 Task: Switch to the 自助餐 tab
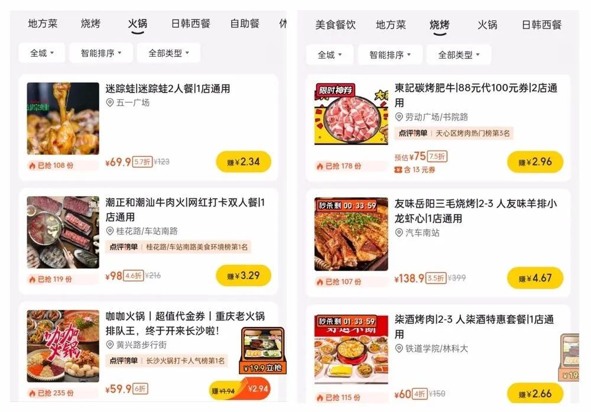[x=245, y=24]
